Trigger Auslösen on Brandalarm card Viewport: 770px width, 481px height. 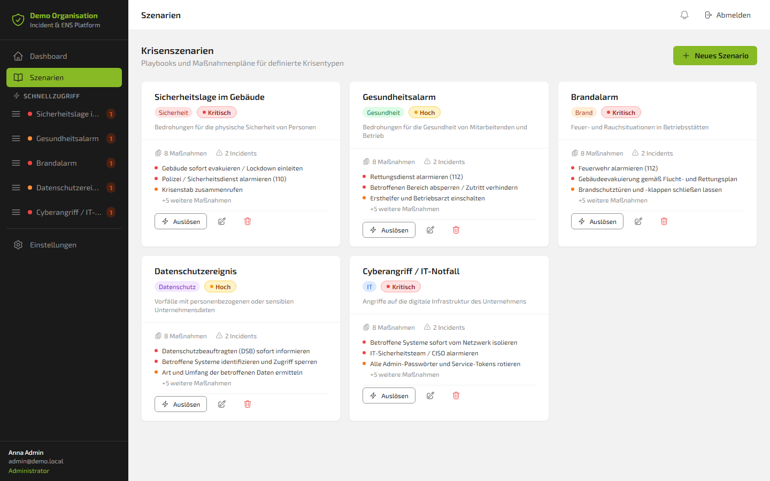click(x=597, y=221)
